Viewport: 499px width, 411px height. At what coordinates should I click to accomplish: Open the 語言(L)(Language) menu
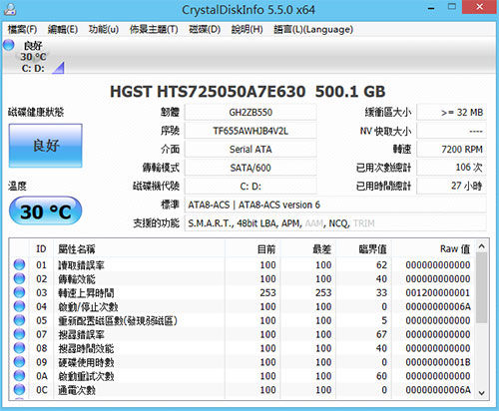[x=313, y=30]
